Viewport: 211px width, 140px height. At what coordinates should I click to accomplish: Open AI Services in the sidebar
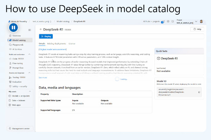click(x=17, y=49)
